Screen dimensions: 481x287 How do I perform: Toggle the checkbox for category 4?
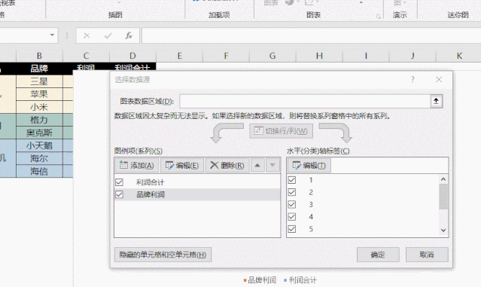(292, 217)
